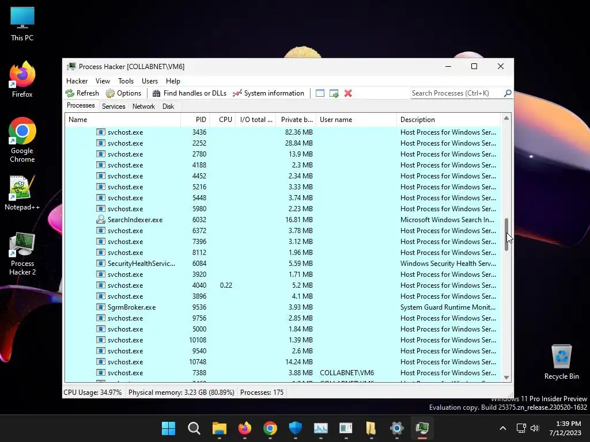
Task: Open the Recycle Bin
Action: [561, 362]
